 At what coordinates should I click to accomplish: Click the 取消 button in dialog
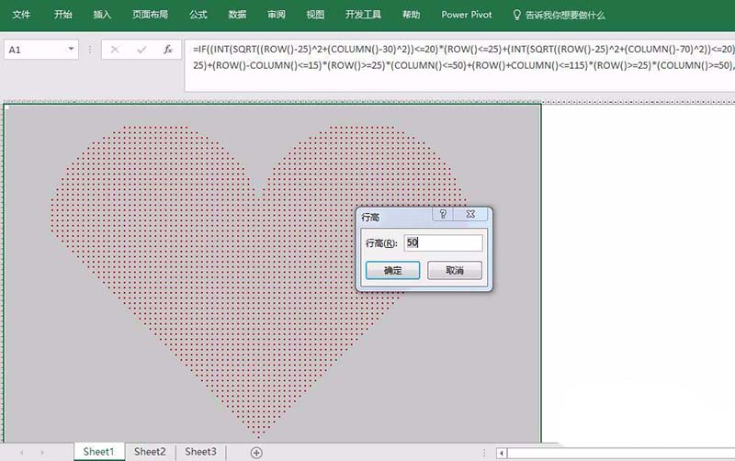455,270
